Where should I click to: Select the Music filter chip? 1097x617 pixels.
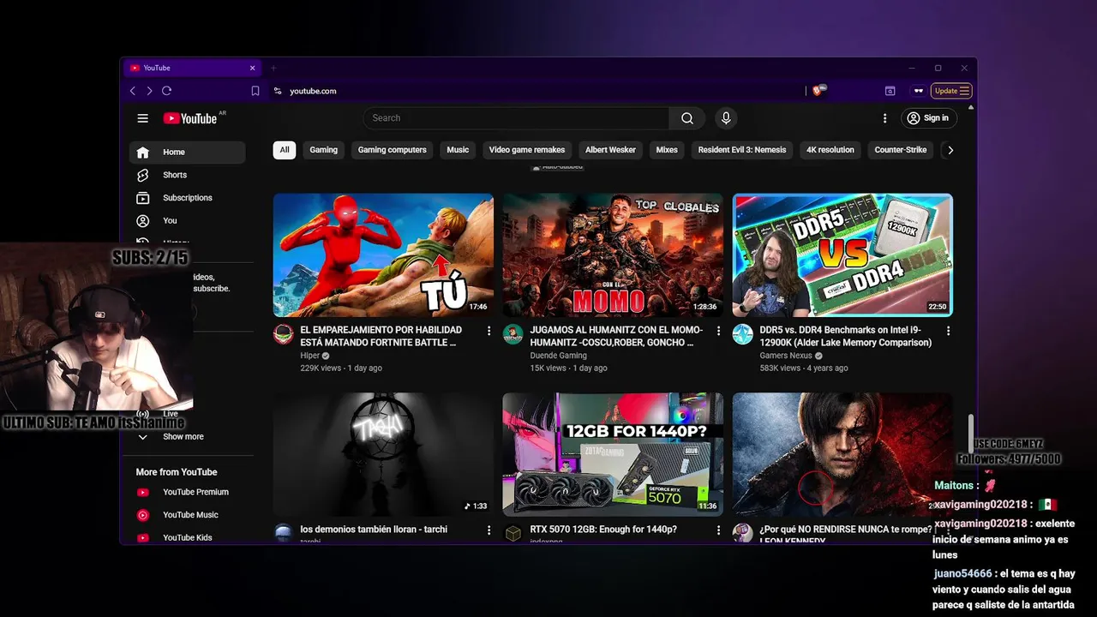pyautogui.click(x=458, y=150)
